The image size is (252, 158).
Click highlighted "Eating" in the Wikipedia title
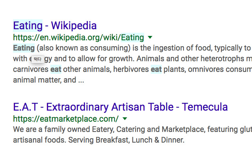tap(28, 26)
